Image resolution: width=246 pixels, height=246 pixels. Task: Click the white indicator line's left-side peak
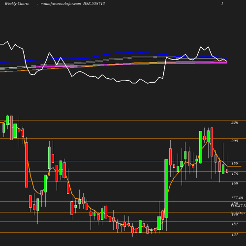(7, 42)
